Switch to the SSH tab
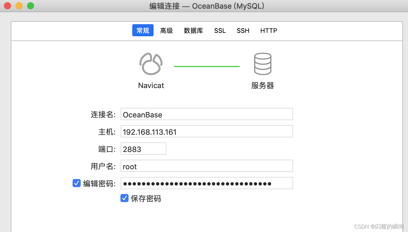The height and width of the screenshot is (232, 408). pyautogui.click(x=243, y=31)
